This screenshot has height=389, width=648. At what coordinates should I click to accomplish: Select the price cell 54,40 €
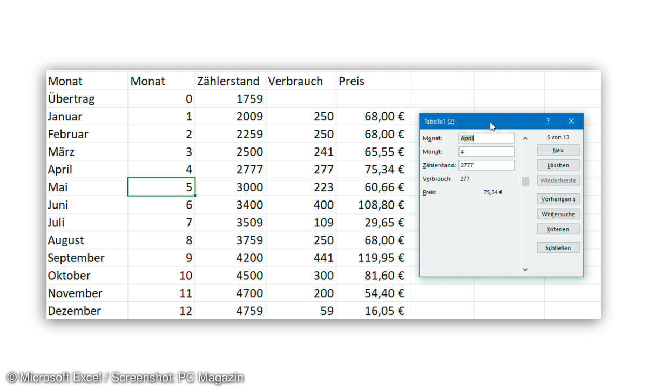coord(374,293)
